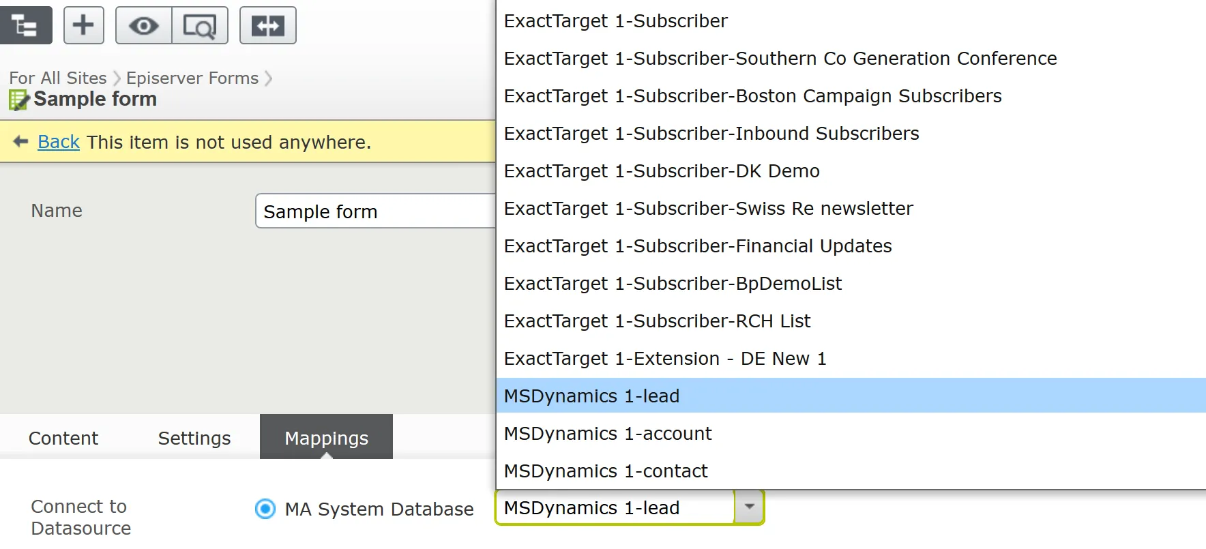The width and height of the screenshot is (1206, 549).
Task: Choose ExactTarget 1-Extension - DE New 1
Action: pos(851,359)
